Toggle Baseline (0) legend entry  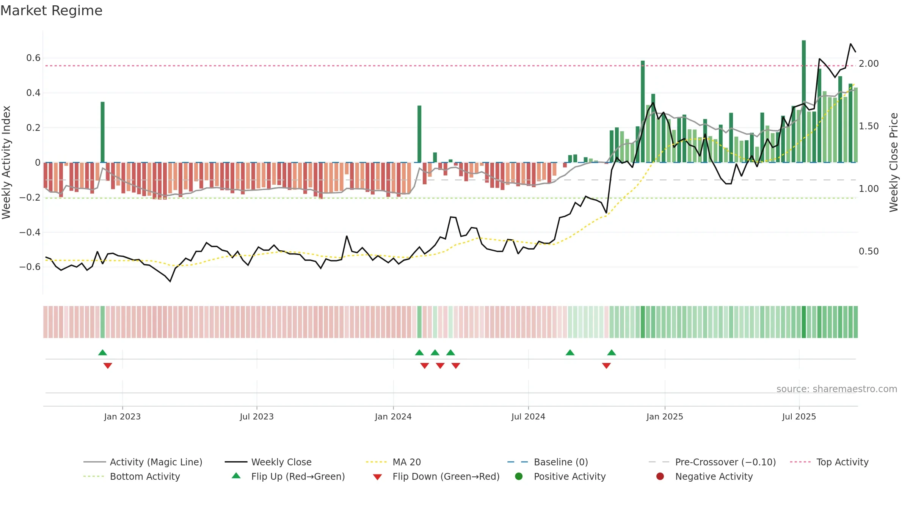pos(548,462)
